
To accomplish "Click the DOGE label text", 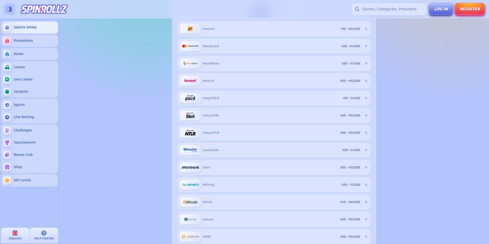I will point(207,236).
